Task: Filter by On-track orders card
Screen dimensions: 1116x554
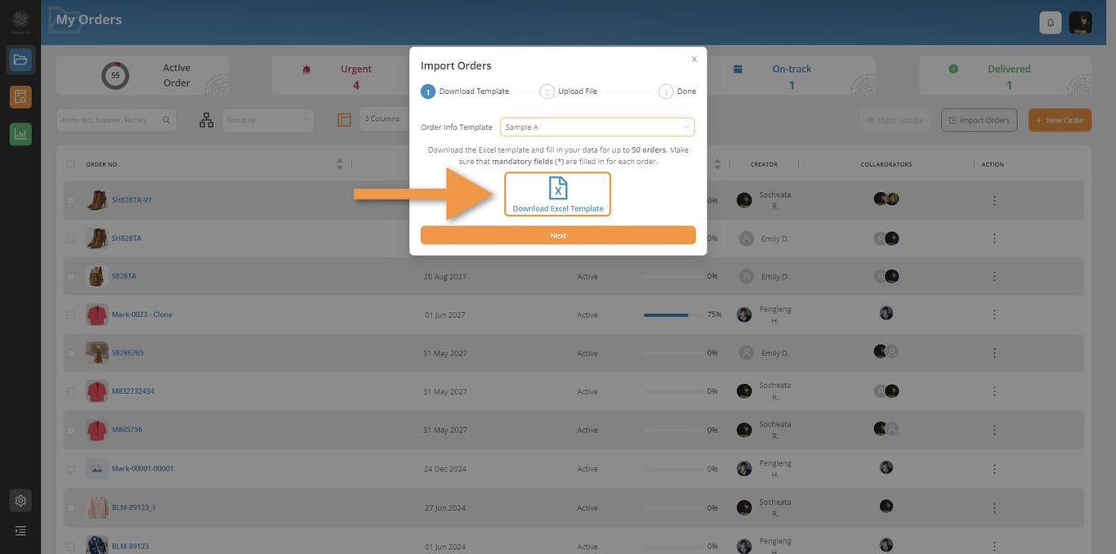Action: coord(791,76)
